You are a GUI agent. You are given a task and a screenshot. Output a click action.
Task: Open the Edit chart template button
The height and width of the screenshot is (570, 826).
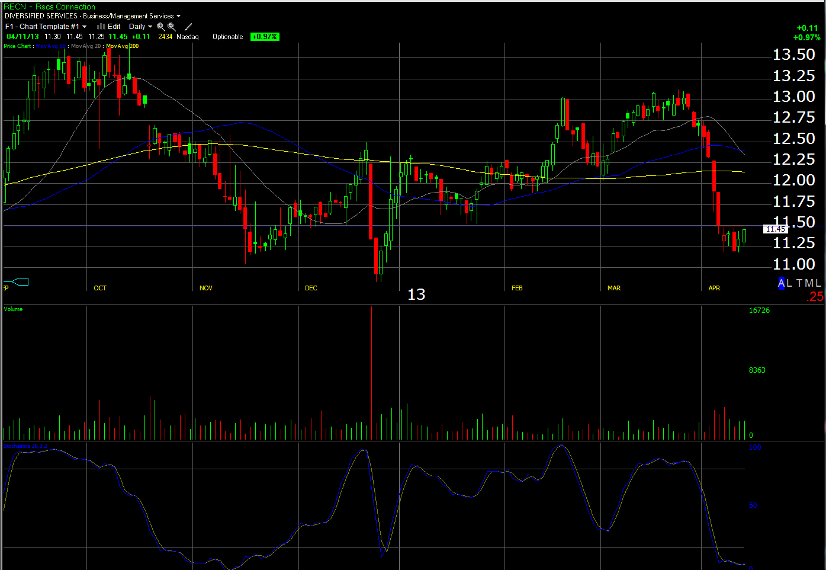point(114,27)
